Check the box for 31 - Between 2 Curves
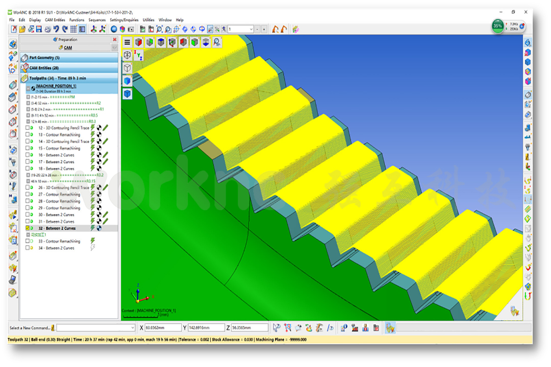Image resolution: width=551 pixels, height=367 pixels. point(28,222)
